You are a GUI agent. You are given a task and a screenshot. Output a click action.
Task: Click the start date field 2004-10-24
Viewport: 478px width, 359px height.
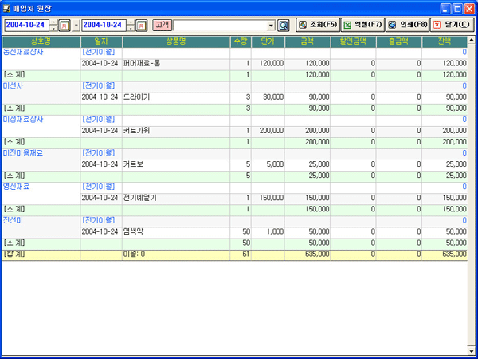click(27, 26)
